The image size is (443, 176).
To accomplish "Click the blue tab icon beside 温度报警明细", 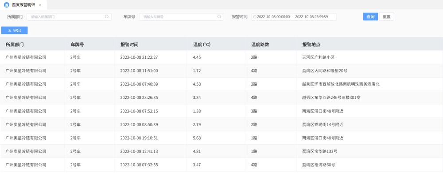I will [x=7, y=5].
